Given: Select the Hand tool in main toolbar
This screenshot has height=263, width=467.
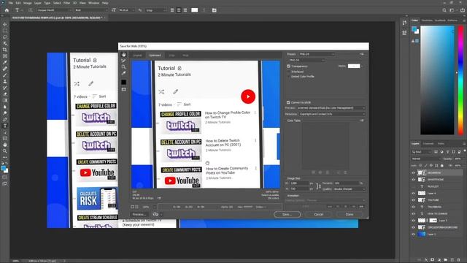Looking at the screenshot, I should 5,145.
